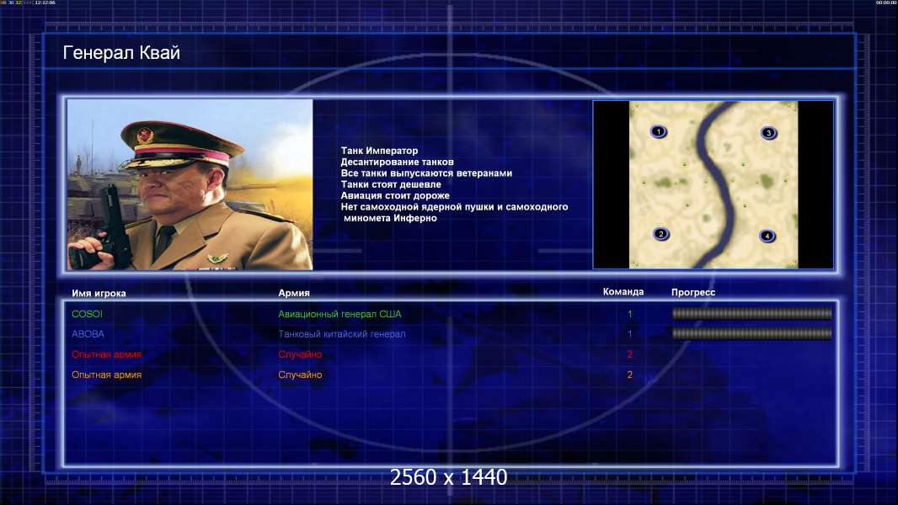Click the text 'Танк Император'
This screenshot has width=898, height=505.
pyautogui.click(x=379, y=151)
